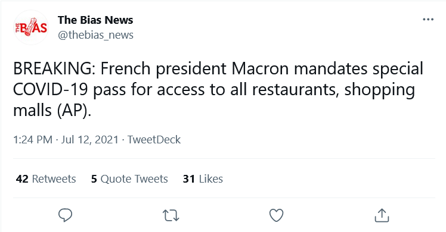Open the three-dot more options menu

[428, 19]
